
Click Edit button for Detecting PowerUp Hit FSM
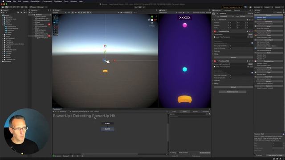pos(250,64)
